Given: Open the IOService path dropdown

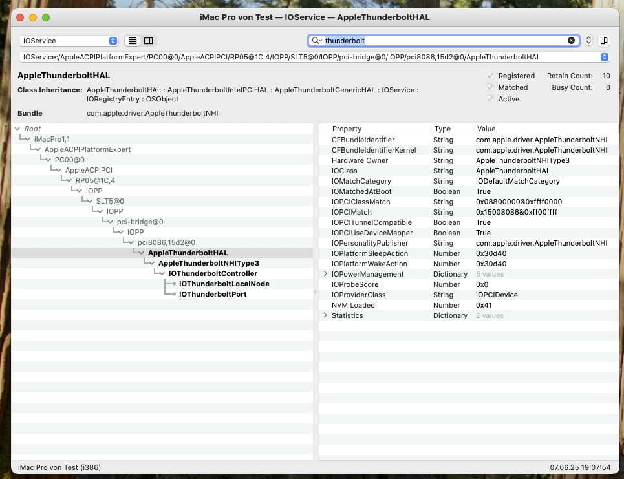Looking at the screenshot, I should coord(605,57).
